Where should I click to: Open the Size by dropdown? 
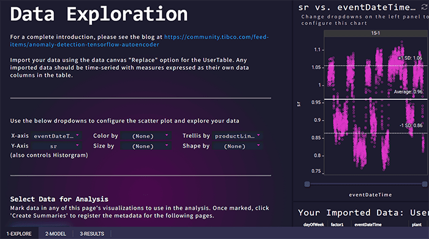[146, 146]
